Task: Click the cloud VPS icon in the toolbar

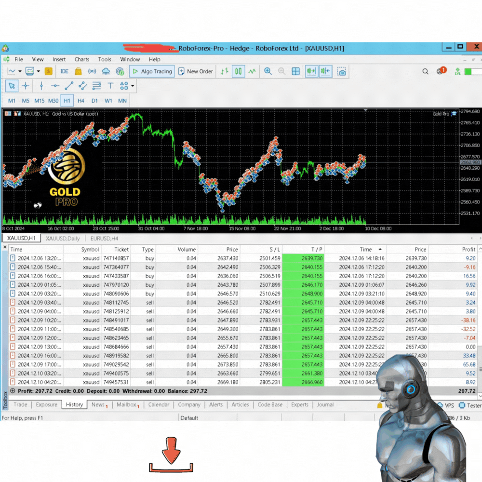Action: click(106, 71)
